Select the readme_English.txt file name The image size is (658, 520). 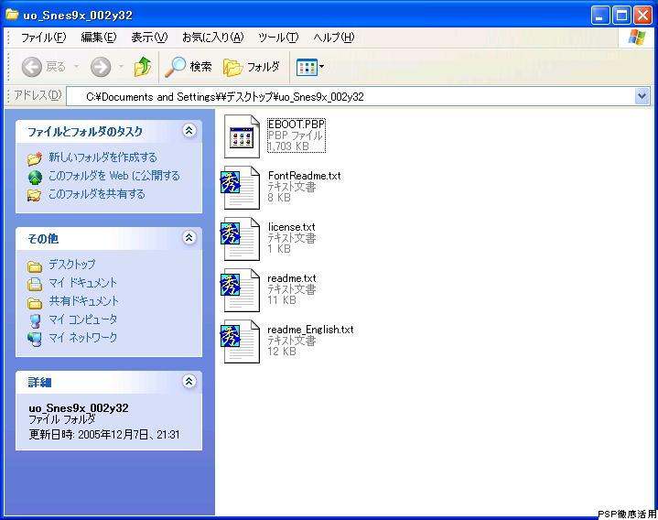point(310,330)
